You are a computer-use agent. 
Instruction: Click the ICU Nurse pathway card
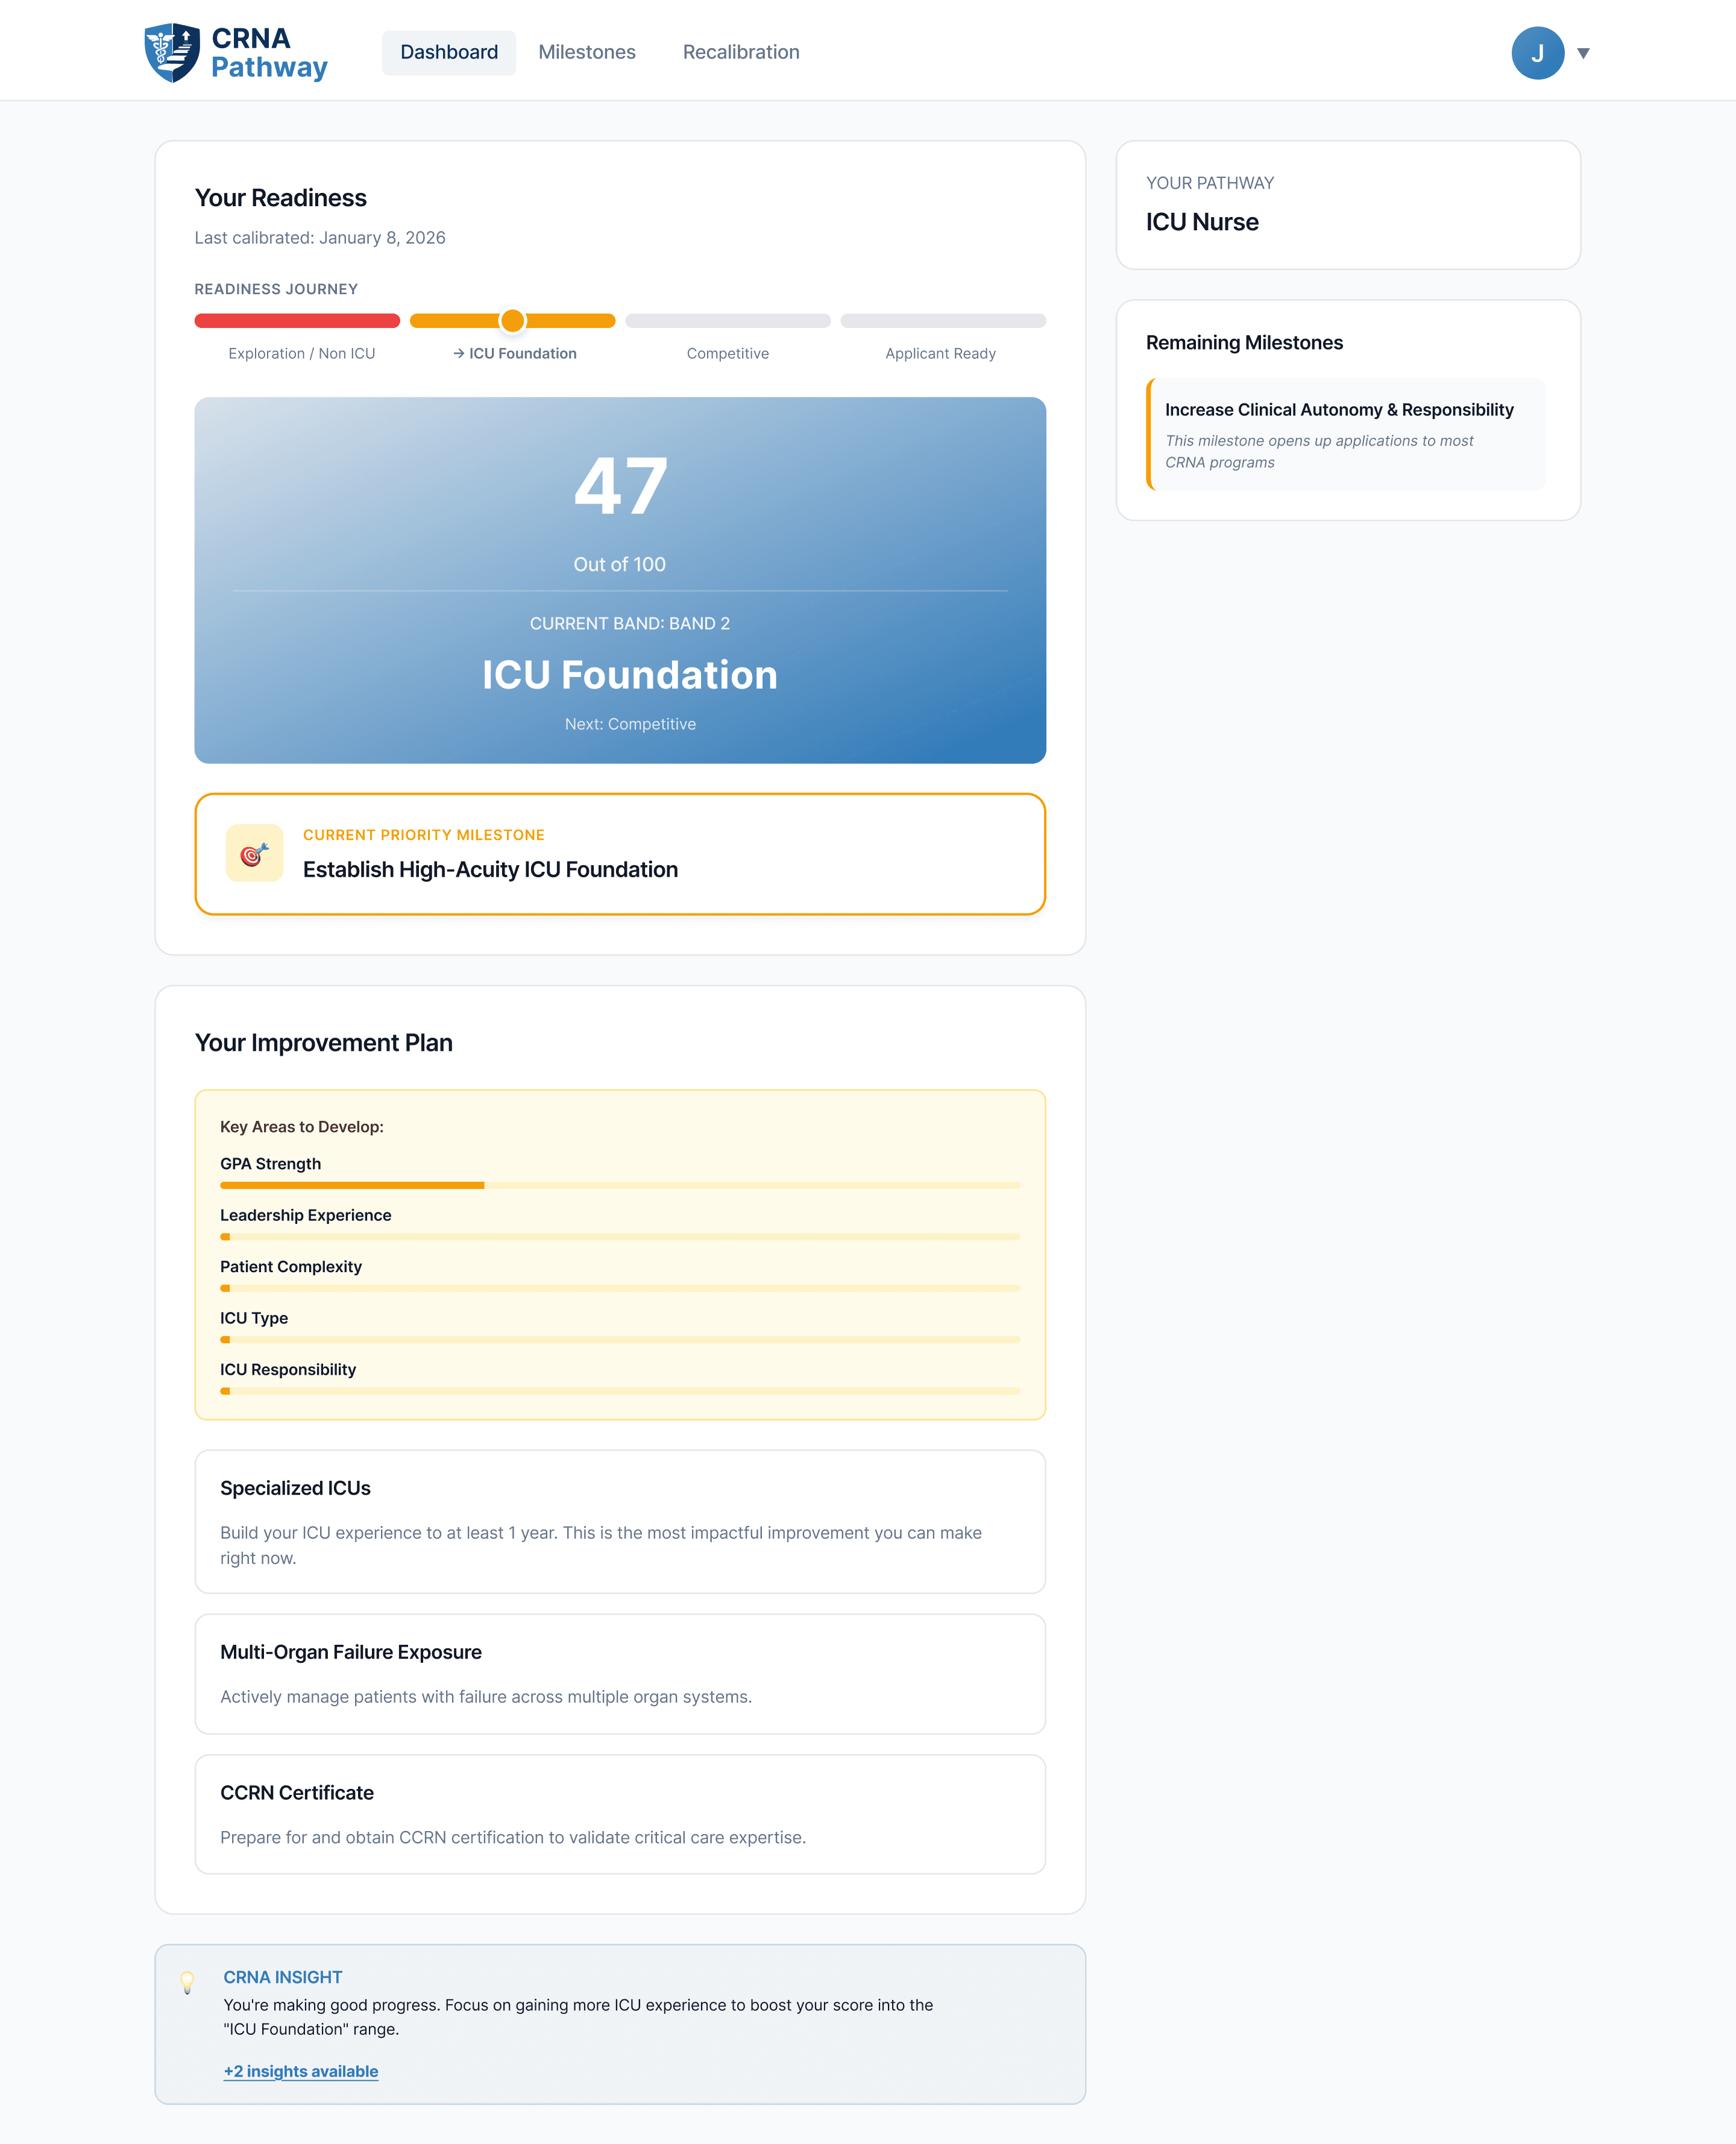point(1348,206)
